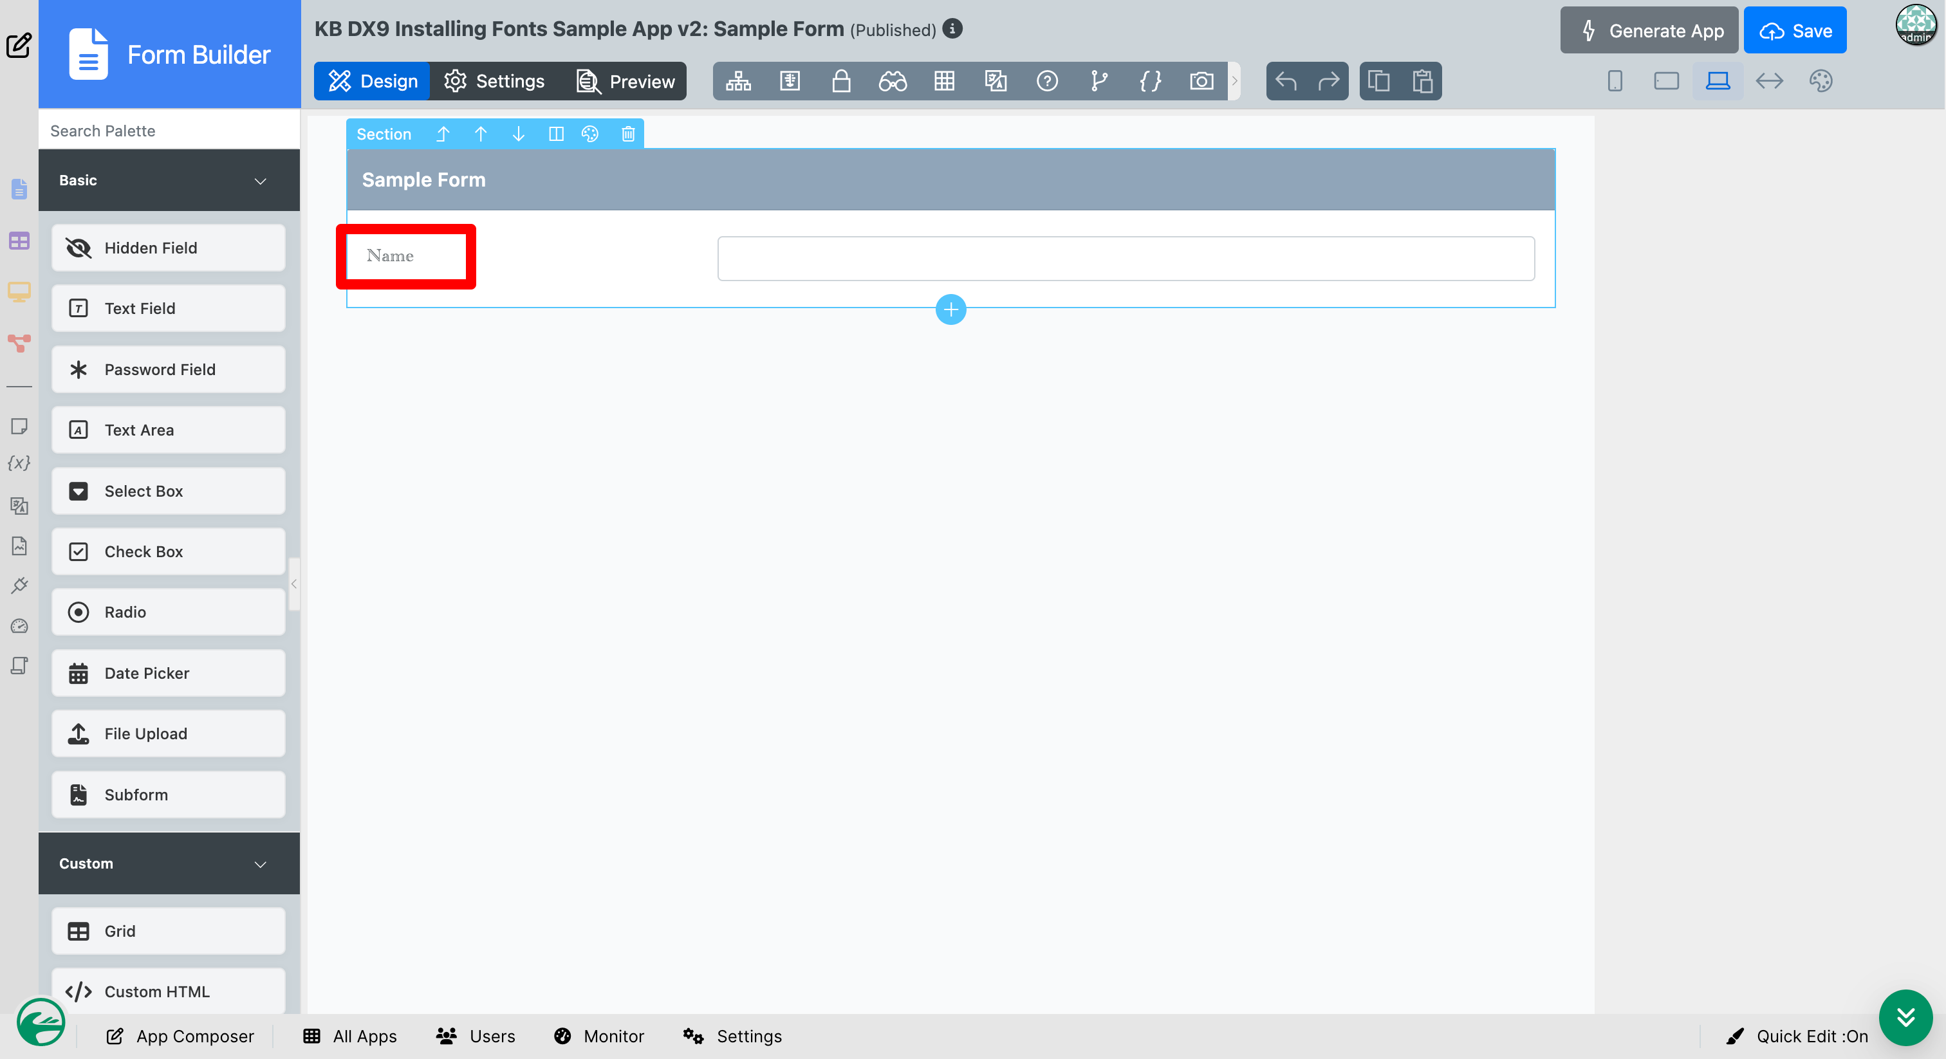Select the Radio palette element

pos(168,612)
